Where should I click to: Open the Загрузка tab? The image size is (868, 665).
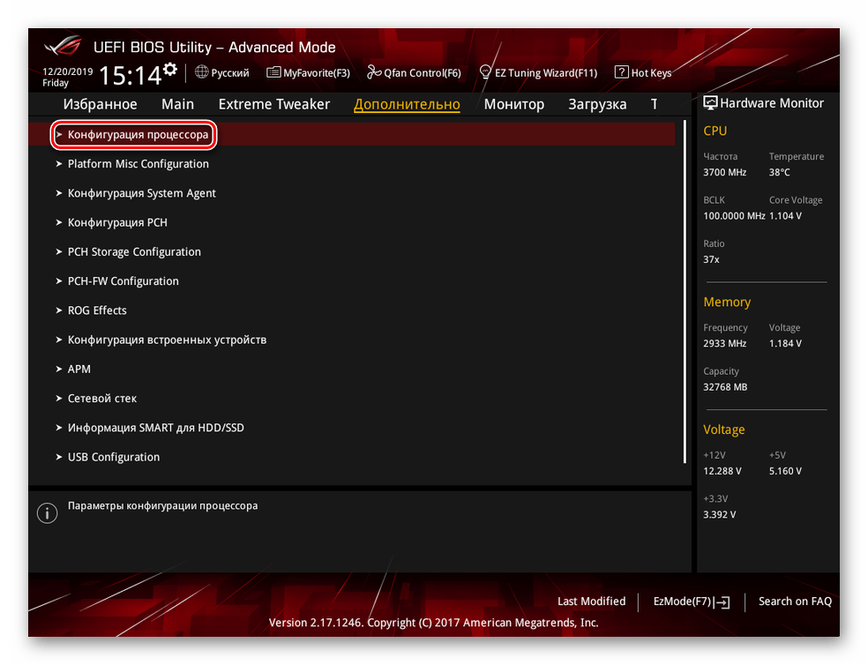point(597,104)
